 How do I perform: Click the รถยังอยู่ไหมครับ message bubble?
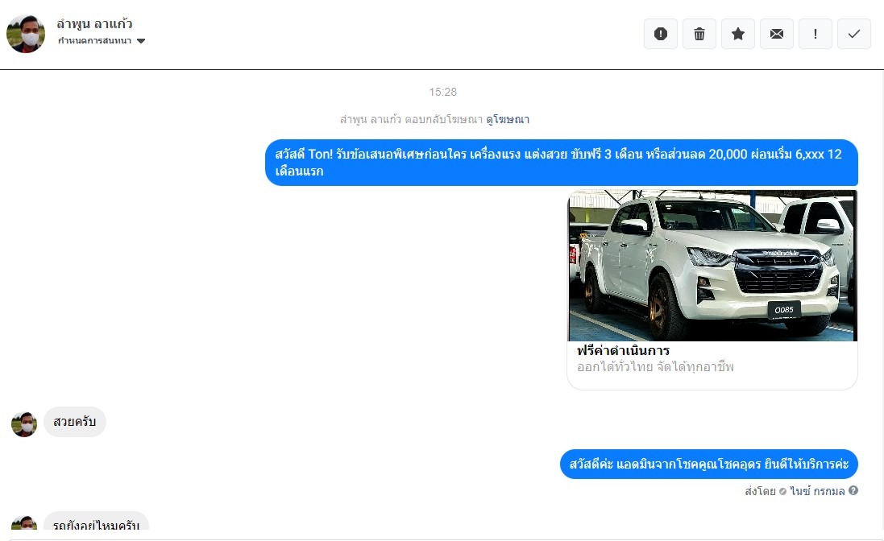tap(96, 522)
